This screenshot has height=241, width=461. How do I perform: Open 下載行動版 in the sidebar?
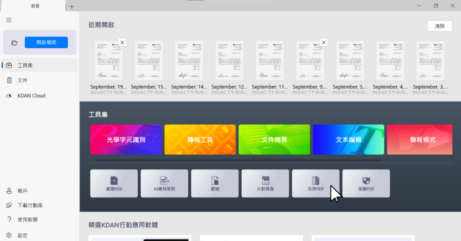point(40,205)
